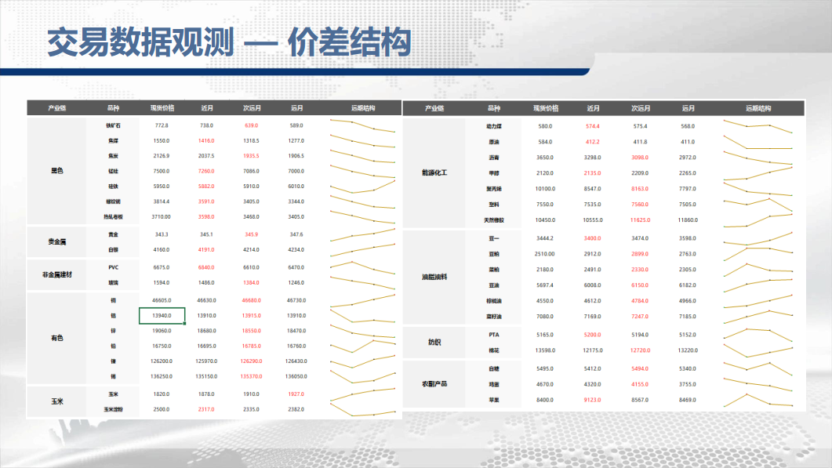Click the sparkline chart for 玉米淀粉
Viewport: 832px width, 468px height.
tap(362, 410)
